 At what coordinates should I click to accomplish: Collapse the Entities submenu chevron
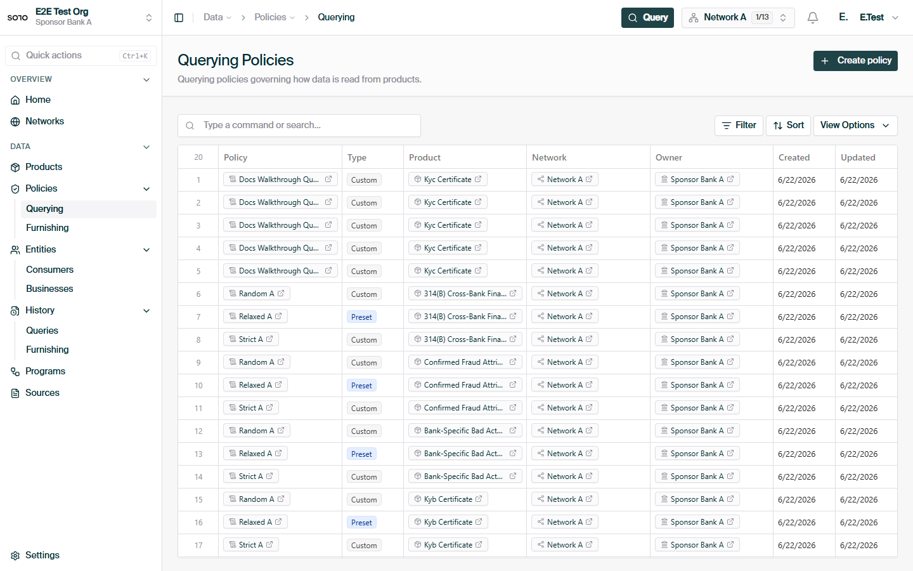point(146,250)
